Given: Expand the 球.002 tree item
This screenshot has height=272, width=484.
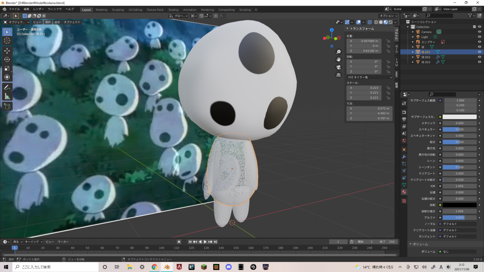Looking at the screenshot, I should [x=413, y=57].
